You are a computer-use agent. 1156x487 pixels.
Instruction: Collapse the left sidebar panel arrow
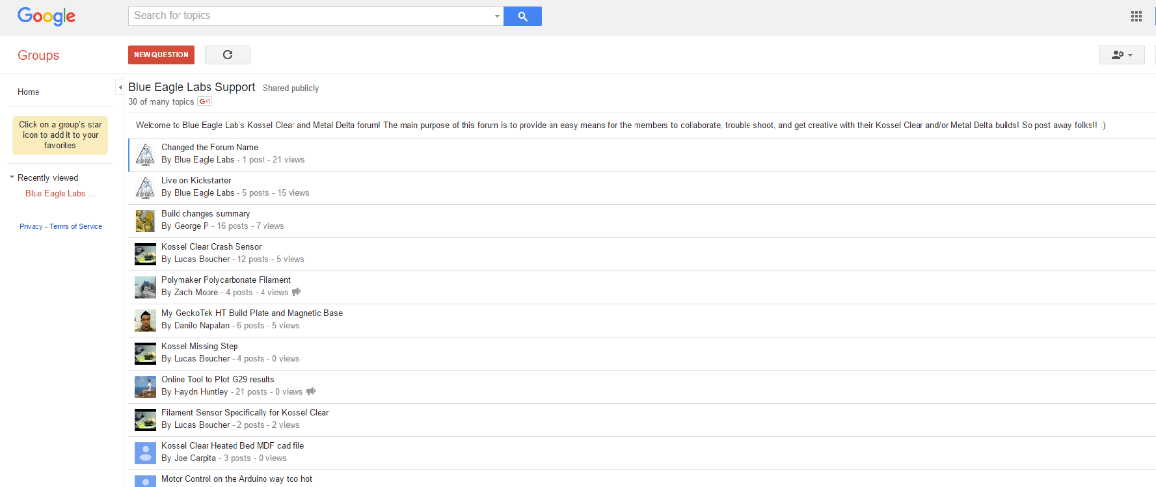tap(120, 87)
